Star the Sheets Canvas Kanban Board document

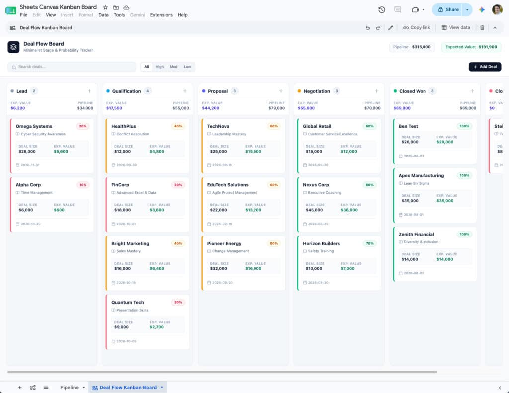[105, 7]
